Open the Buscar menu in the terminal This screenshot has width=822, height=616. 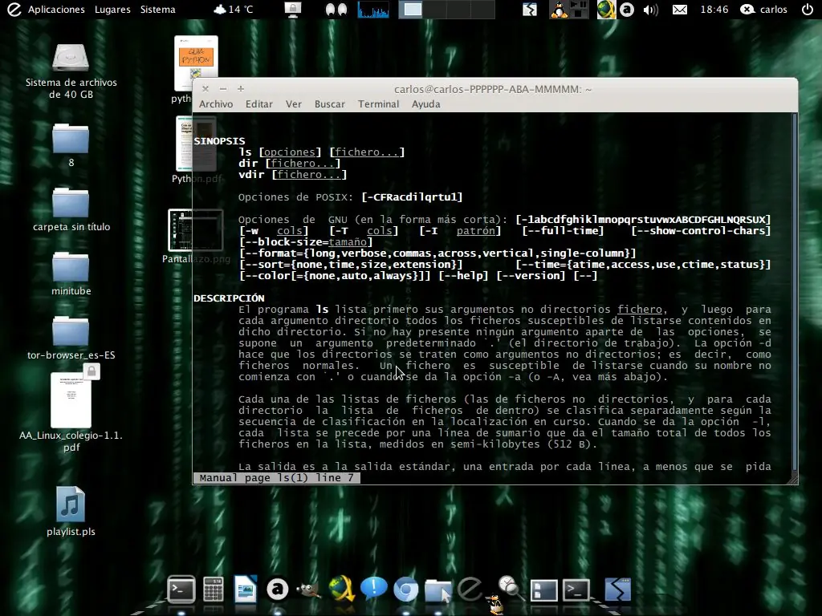pos(330,103)
